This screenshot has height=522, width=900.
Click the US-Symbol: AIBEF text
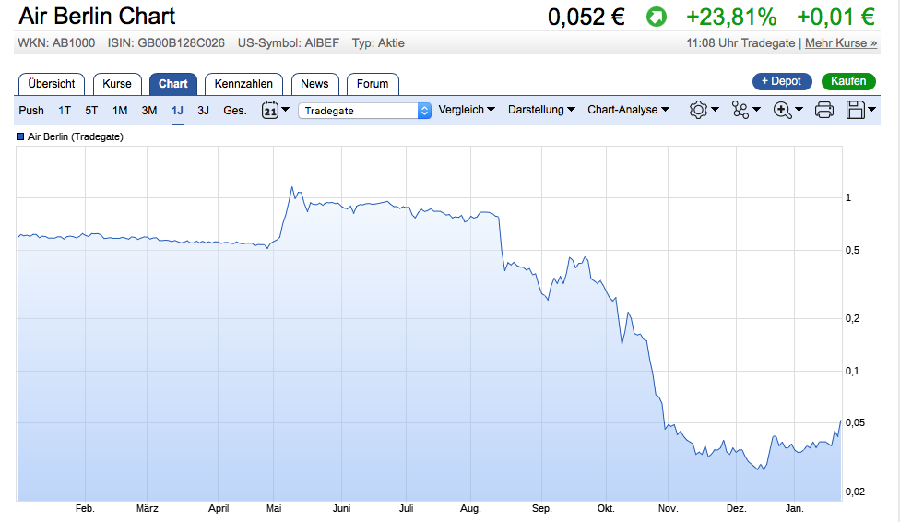tap(289, 43)
